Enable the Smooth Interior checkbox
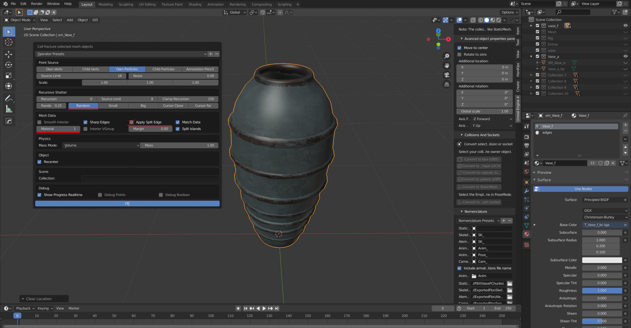The image size is (631, 328). 39,122
